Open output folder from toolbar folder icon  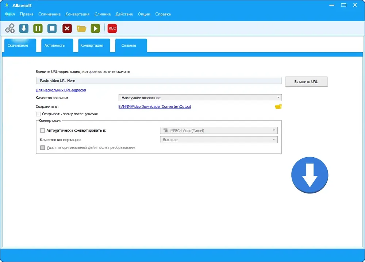[x=81, y=28]
